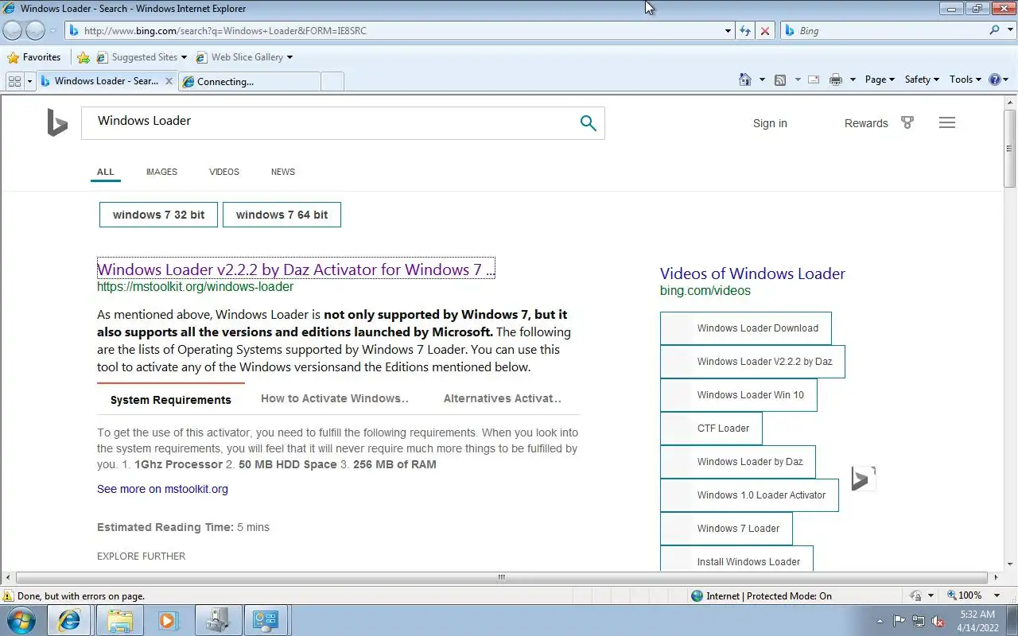Select the VIDEOS search tab
This screenshot has height=636, width=1018.
(224, 172)
